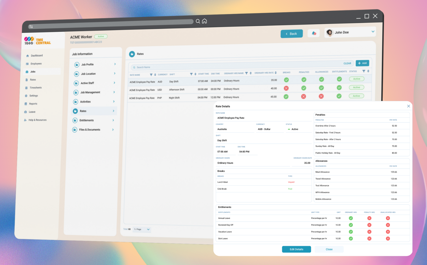Click the Status column filter icon
Viewport: 427px width, 265px height.
364,71
